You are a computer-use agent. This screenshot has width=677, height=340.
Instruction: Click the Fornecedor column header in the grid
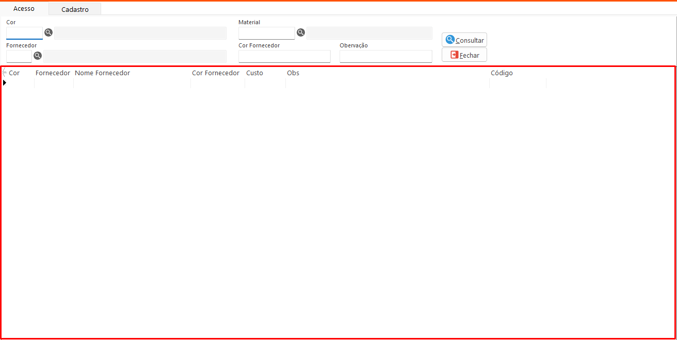pyautogui.click(x=53, y=73)
